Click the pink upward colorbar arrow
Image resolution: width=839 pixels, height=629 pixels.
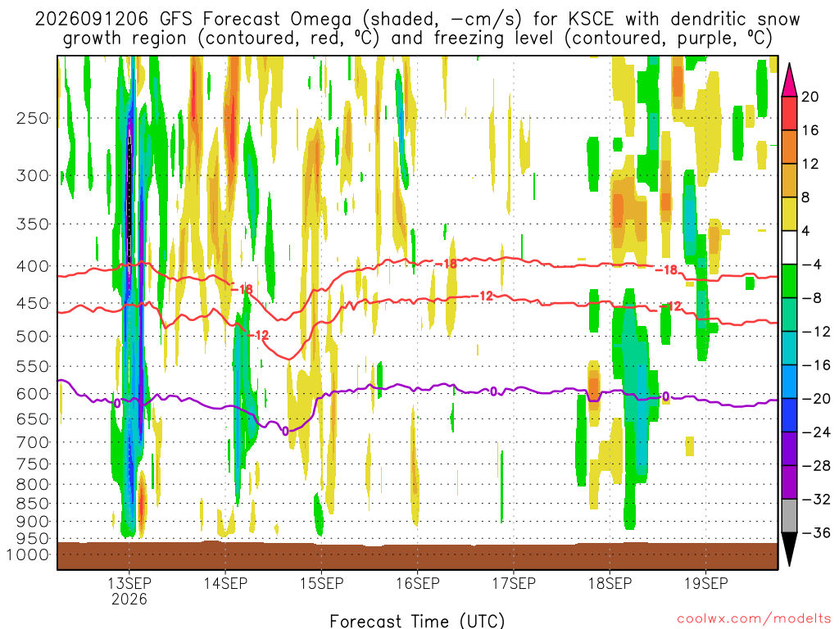click(789, 80)
